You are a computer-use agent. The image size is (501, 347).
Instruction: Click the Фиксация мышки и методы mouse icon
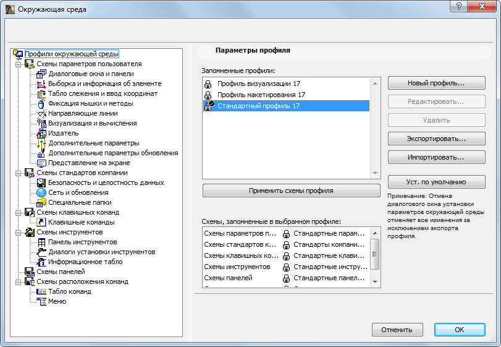click(41, 104)
